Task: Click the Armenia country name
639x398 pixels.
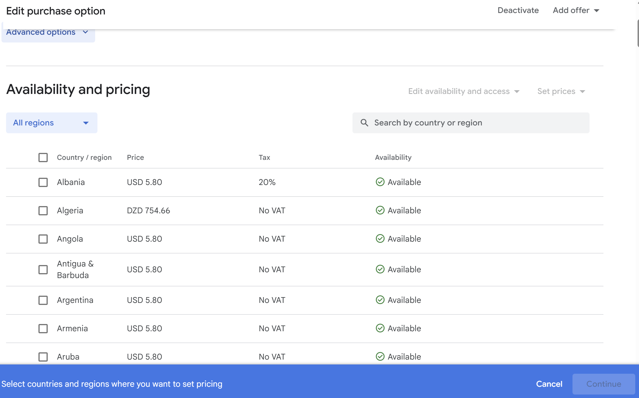Action: 72,329
